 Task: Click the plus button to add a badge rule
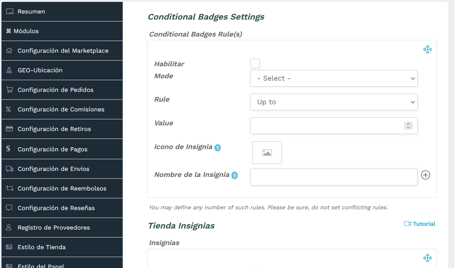[x=426, y=175]
